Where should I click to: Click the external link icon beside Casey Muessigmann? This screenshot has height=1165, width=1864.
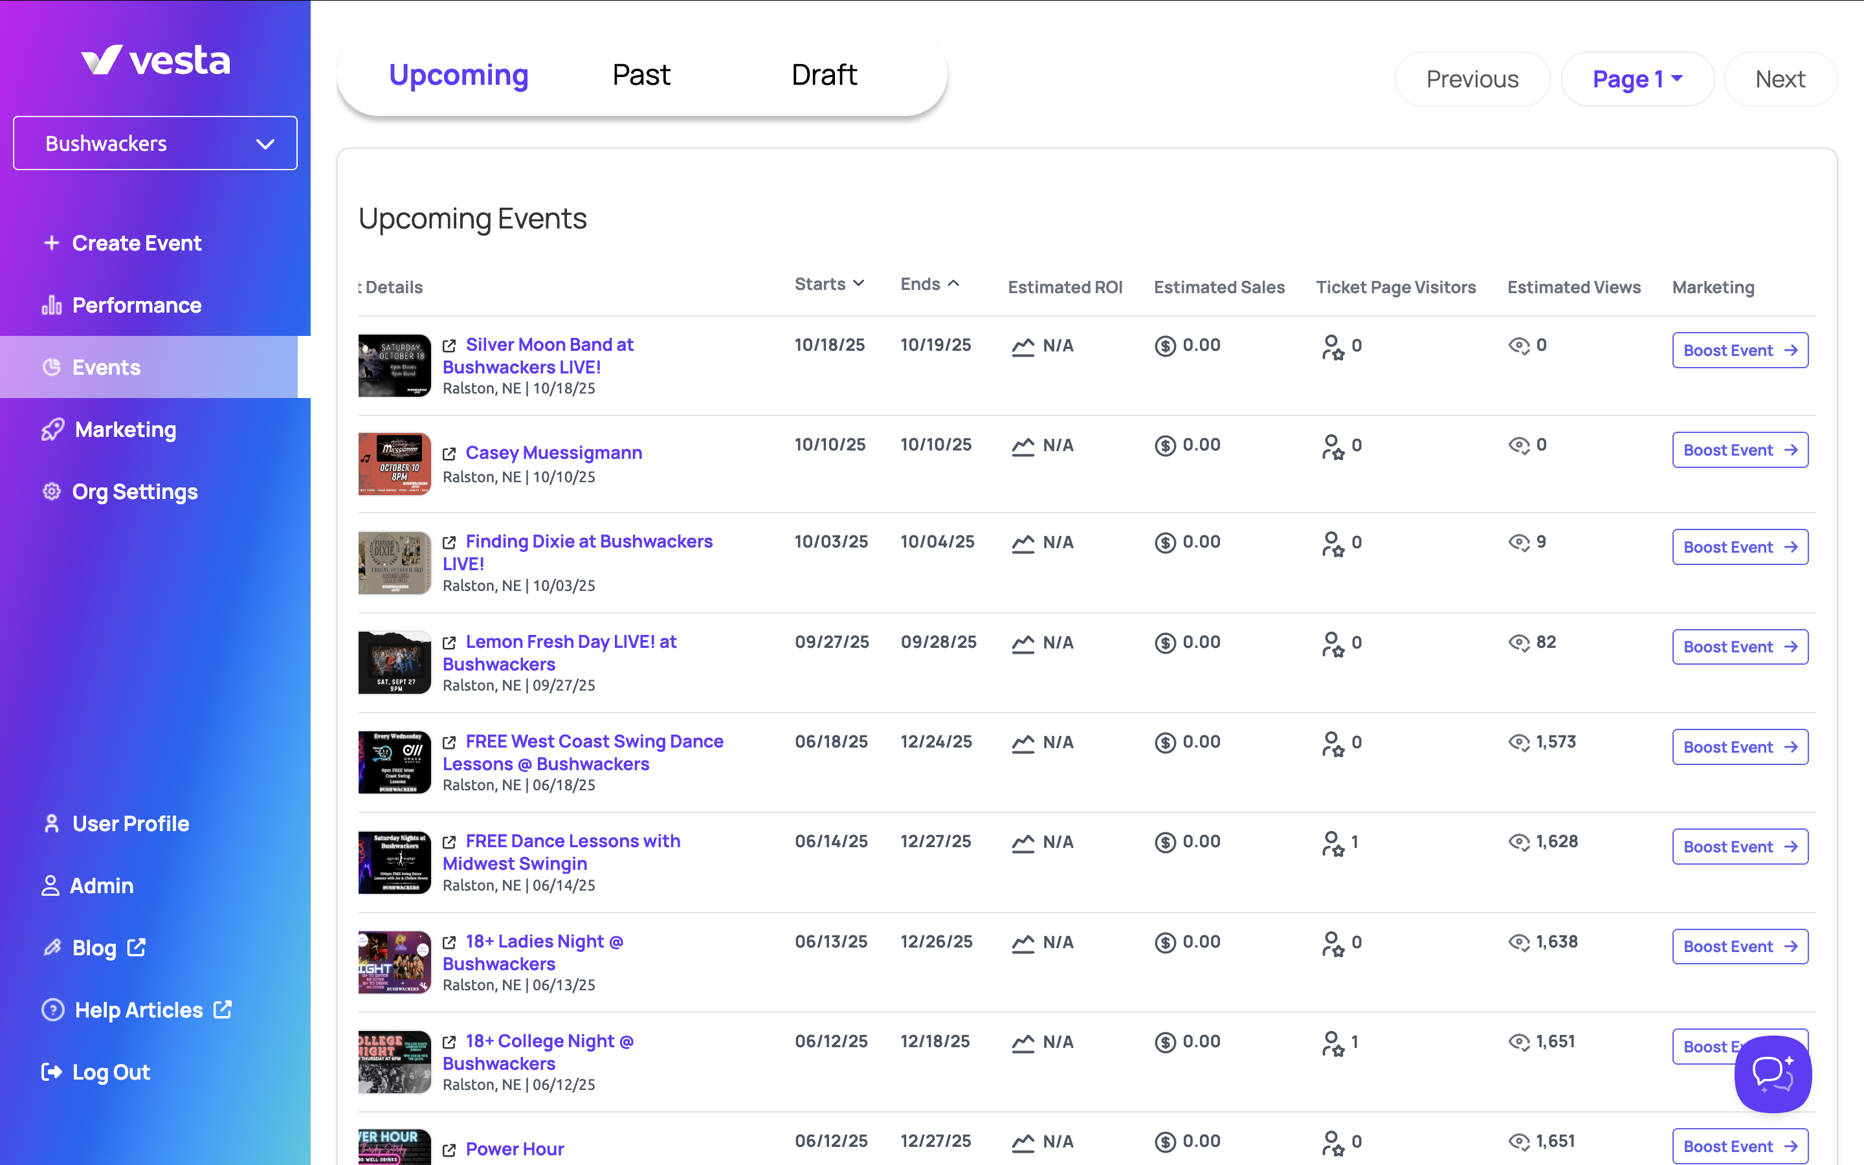pos(449,454)
